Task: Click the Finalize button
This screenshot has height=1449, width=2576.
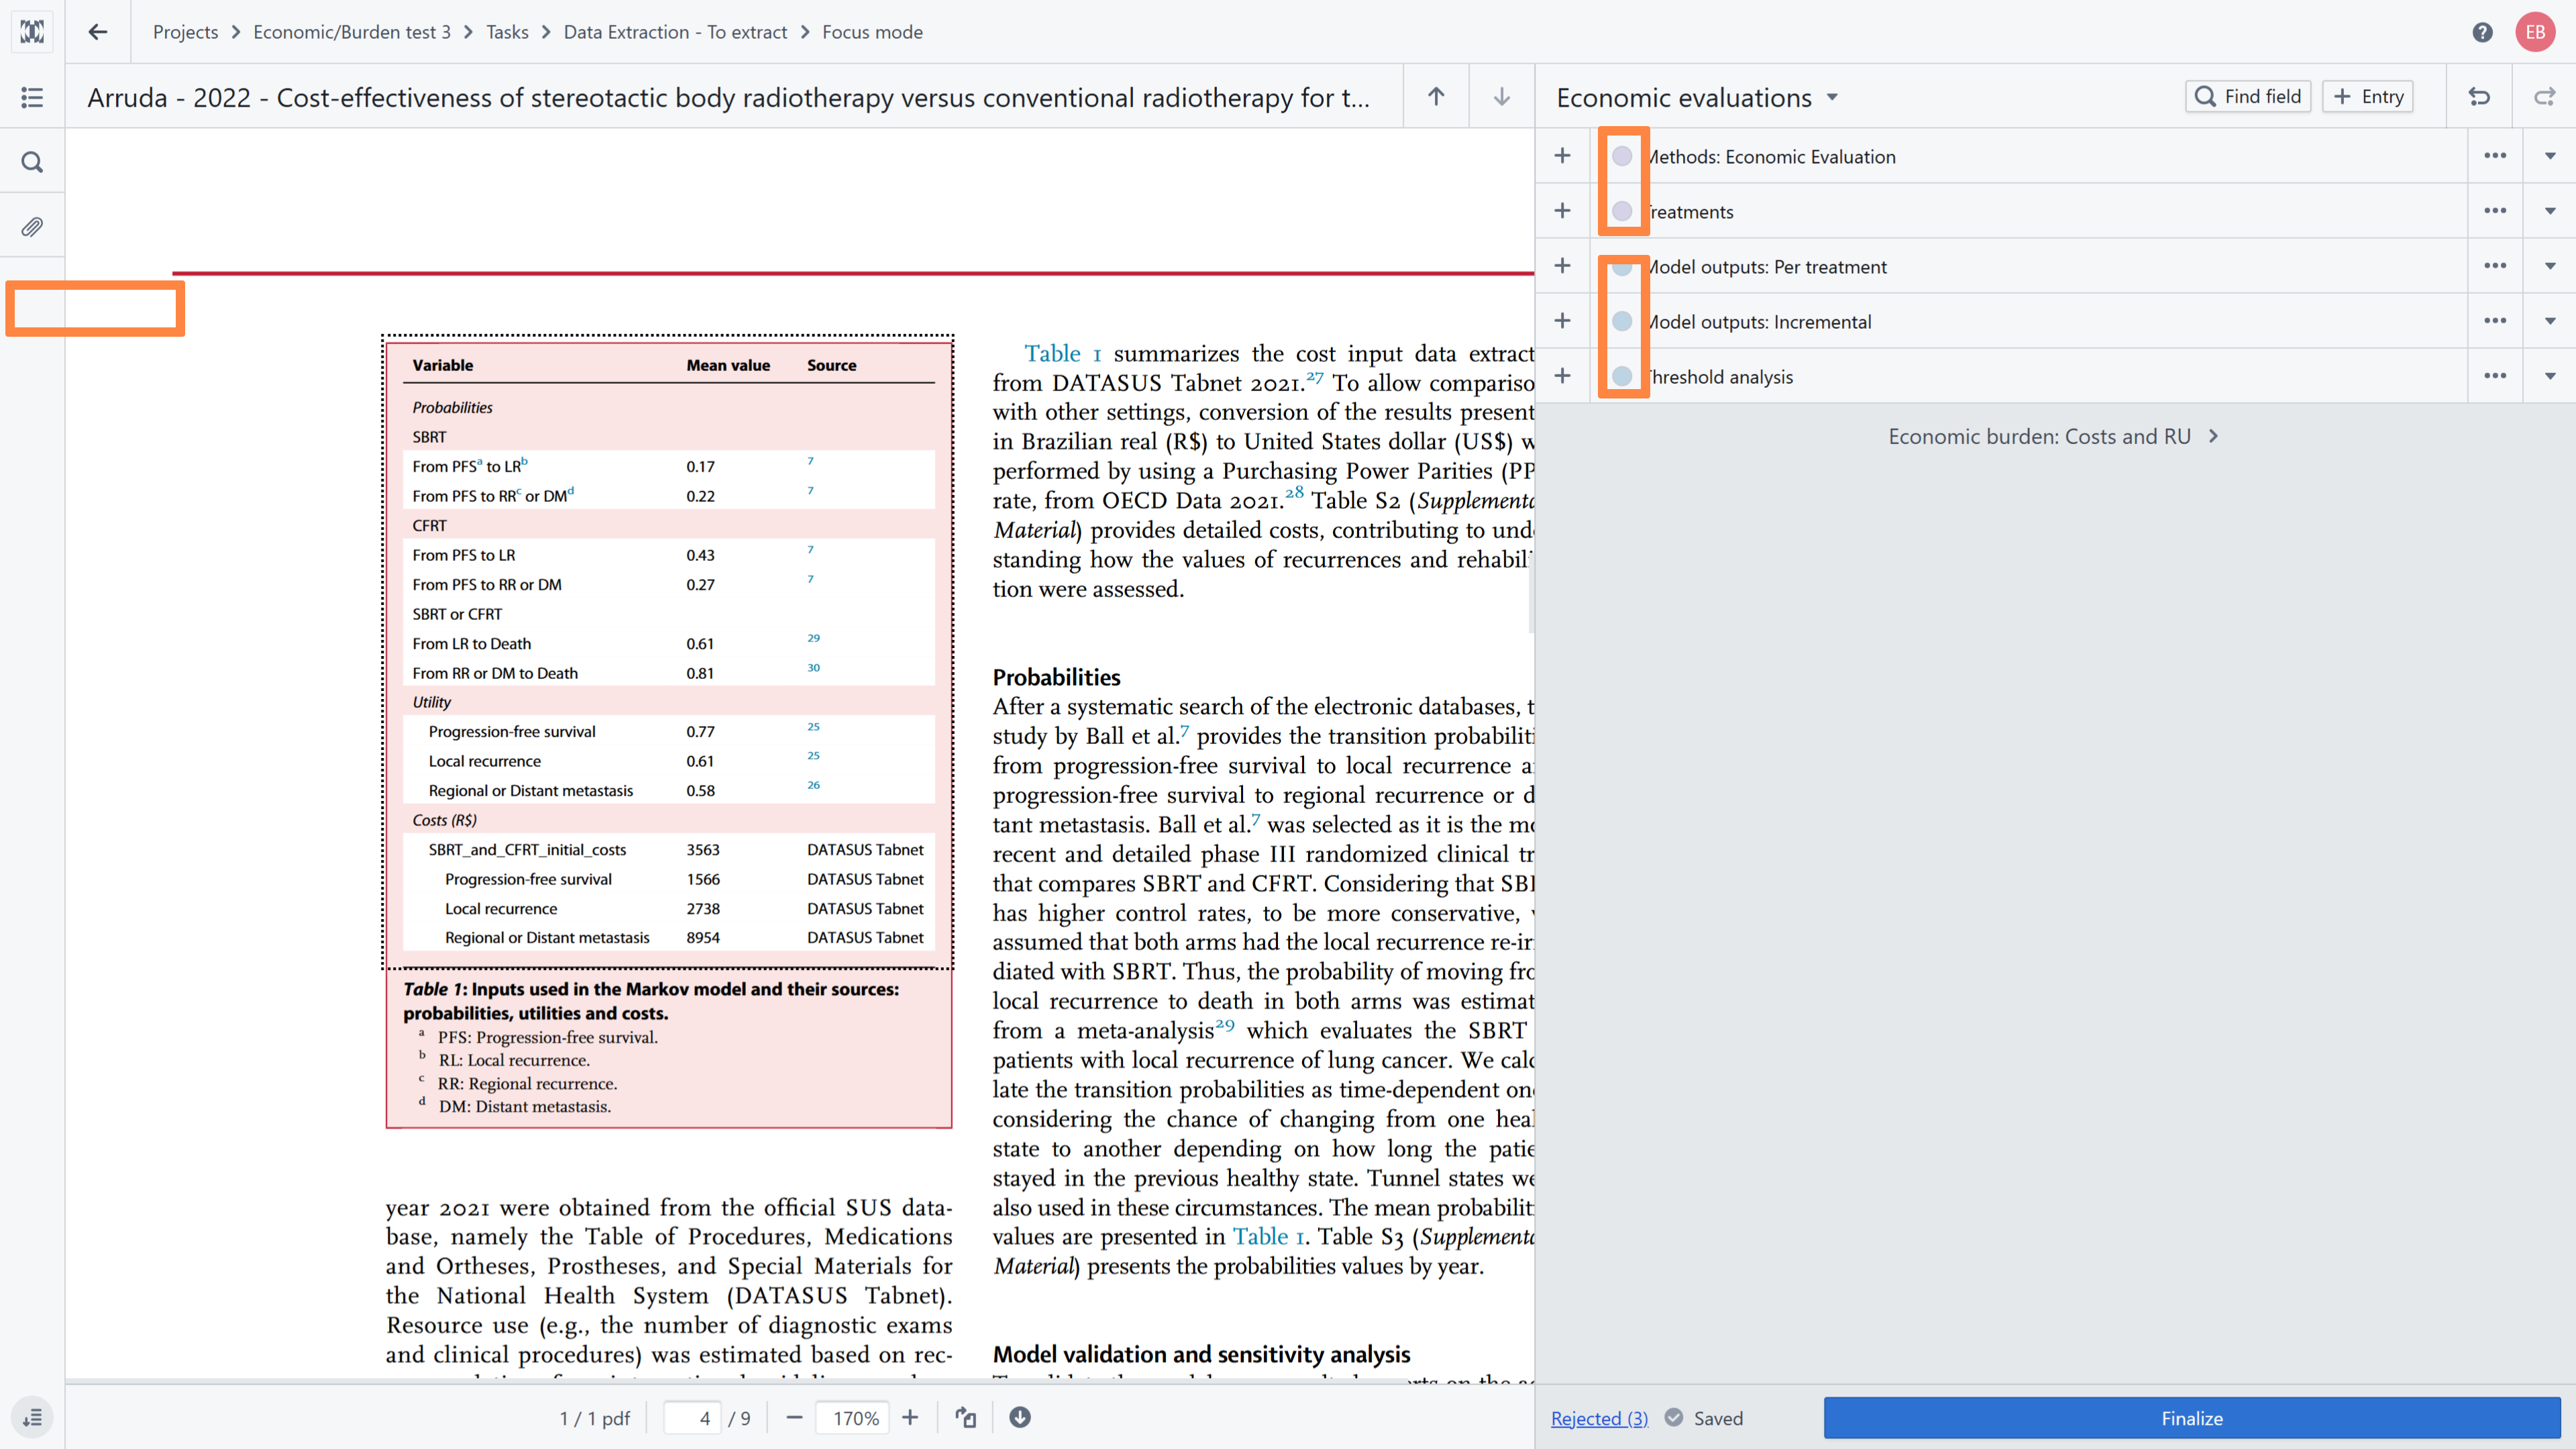Action: (x=2191, y=1417)
